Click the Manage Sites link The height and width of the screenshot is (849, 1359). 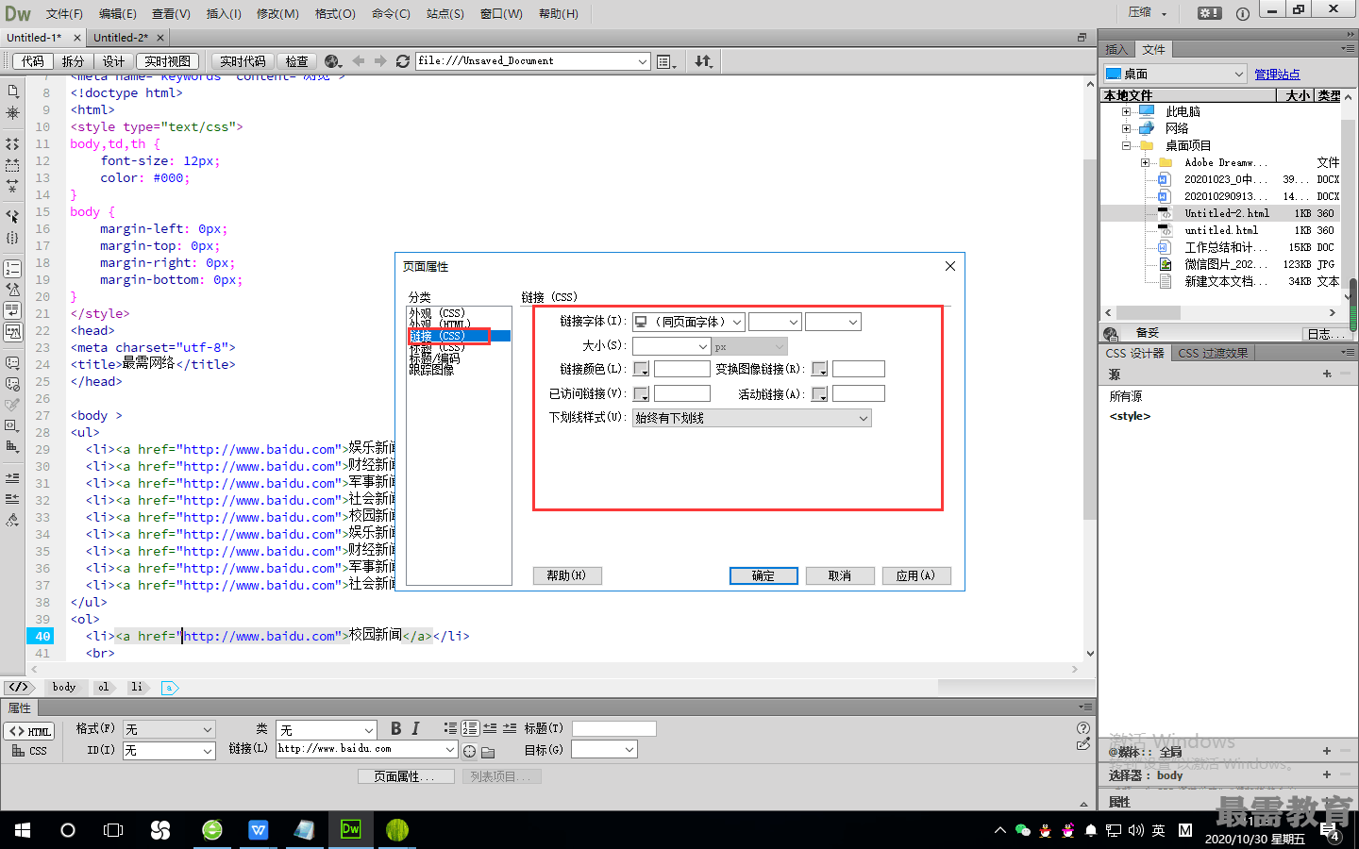(x=1277, y=74)
